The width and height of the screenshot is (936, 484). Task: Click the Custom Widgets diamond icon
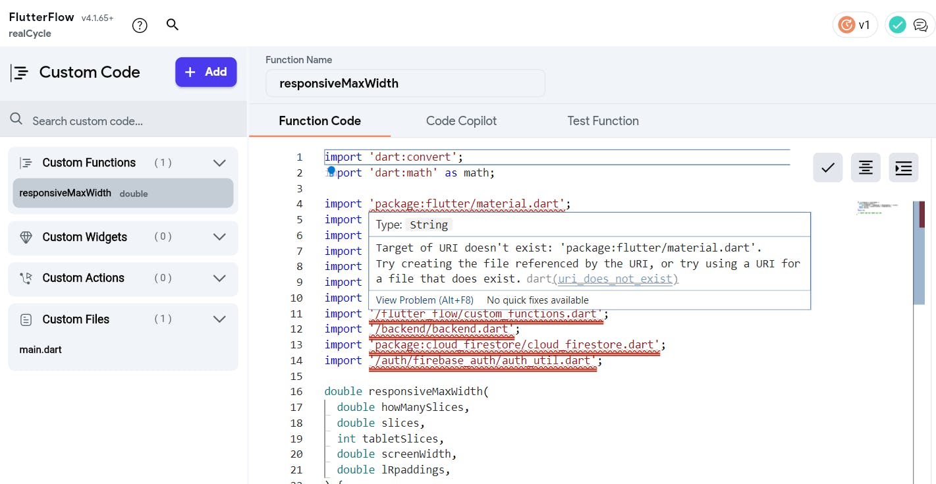coord(26,237)
